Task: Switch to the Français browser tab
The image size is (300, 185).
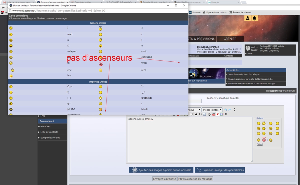Action: [222, 2]
